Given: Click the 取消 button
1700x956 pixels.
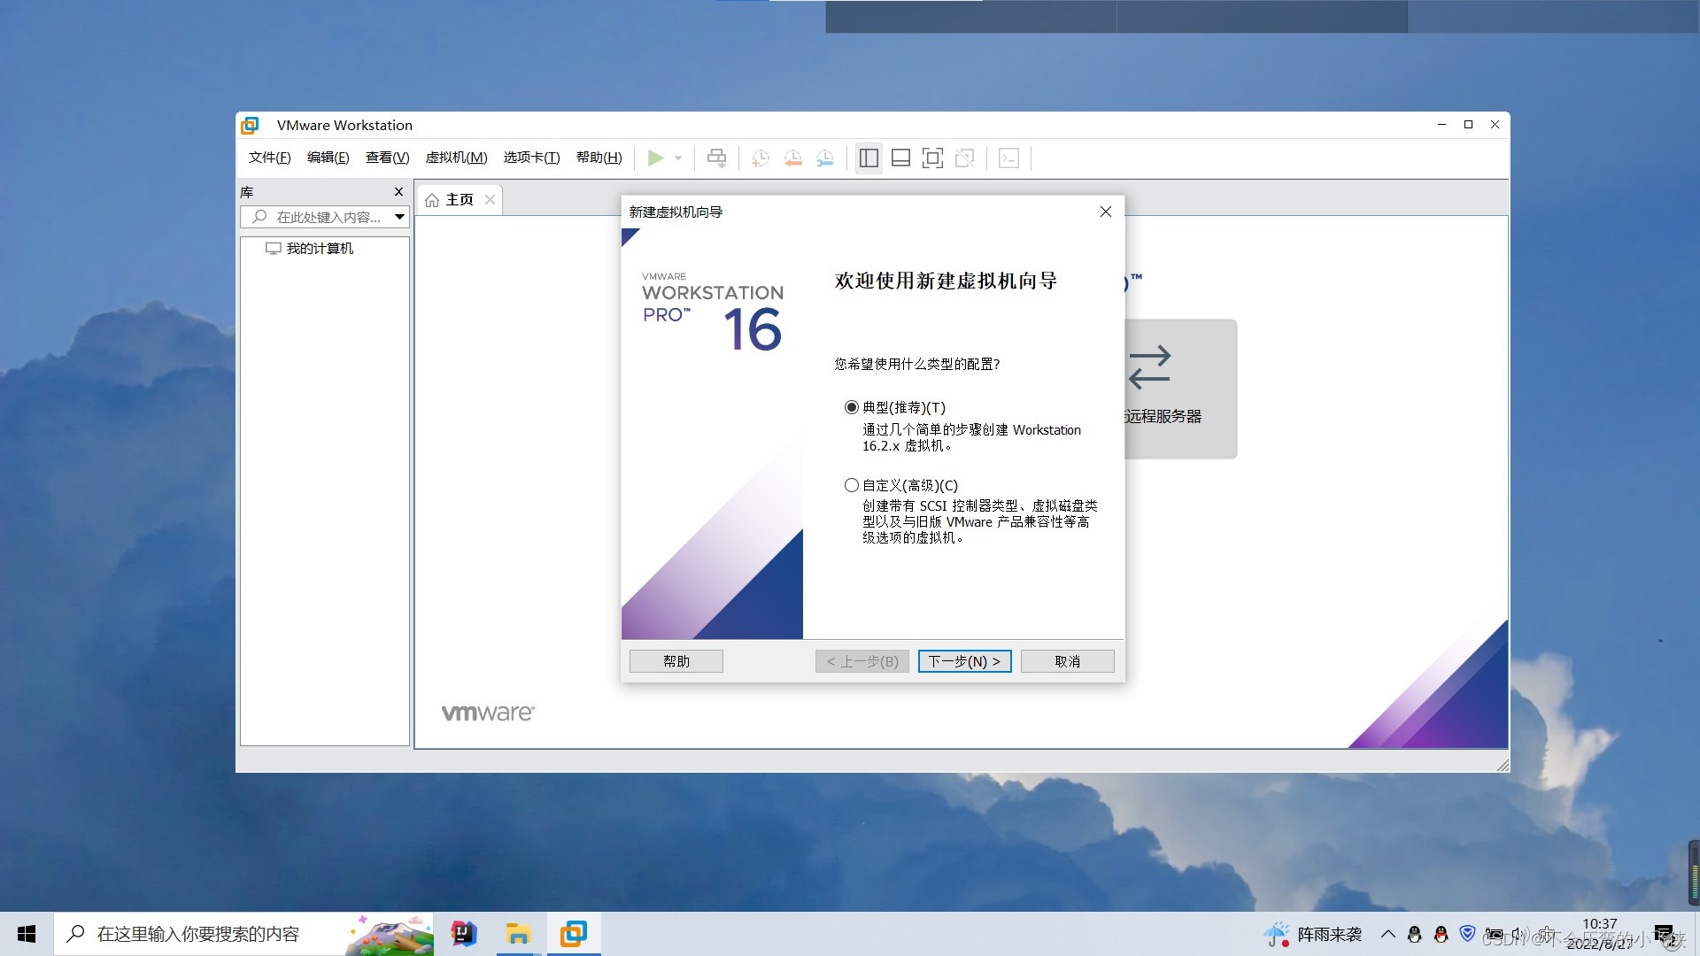Looking at the screenshot, I should (1067, 661).
